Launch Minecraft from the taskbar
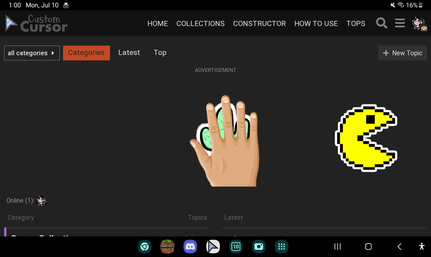Image resolution: width=431 pixels, height=257 pixels. click(167, 246)
